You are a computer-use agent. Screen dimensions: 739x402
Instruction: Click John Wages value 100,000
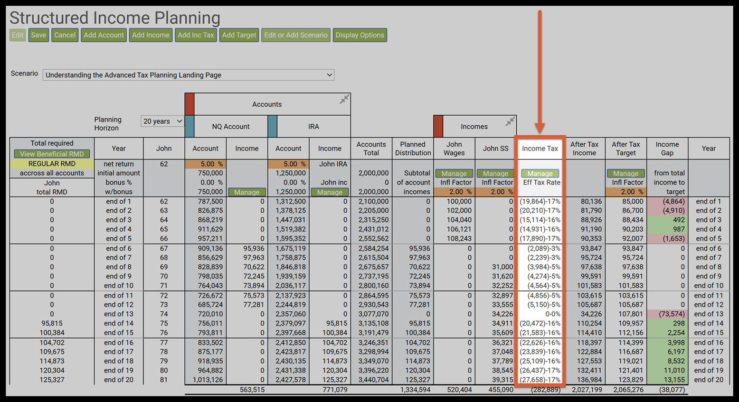pyautogui.click(x=458, y=201)
